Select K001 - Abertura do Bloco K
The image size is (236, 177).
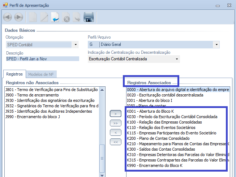tap(178, 111)
